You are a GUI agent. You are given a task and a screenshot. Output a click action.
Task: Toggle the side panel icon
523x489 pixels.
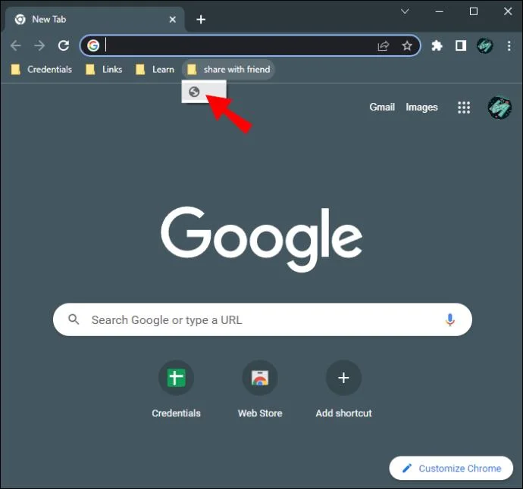point(461,45)
